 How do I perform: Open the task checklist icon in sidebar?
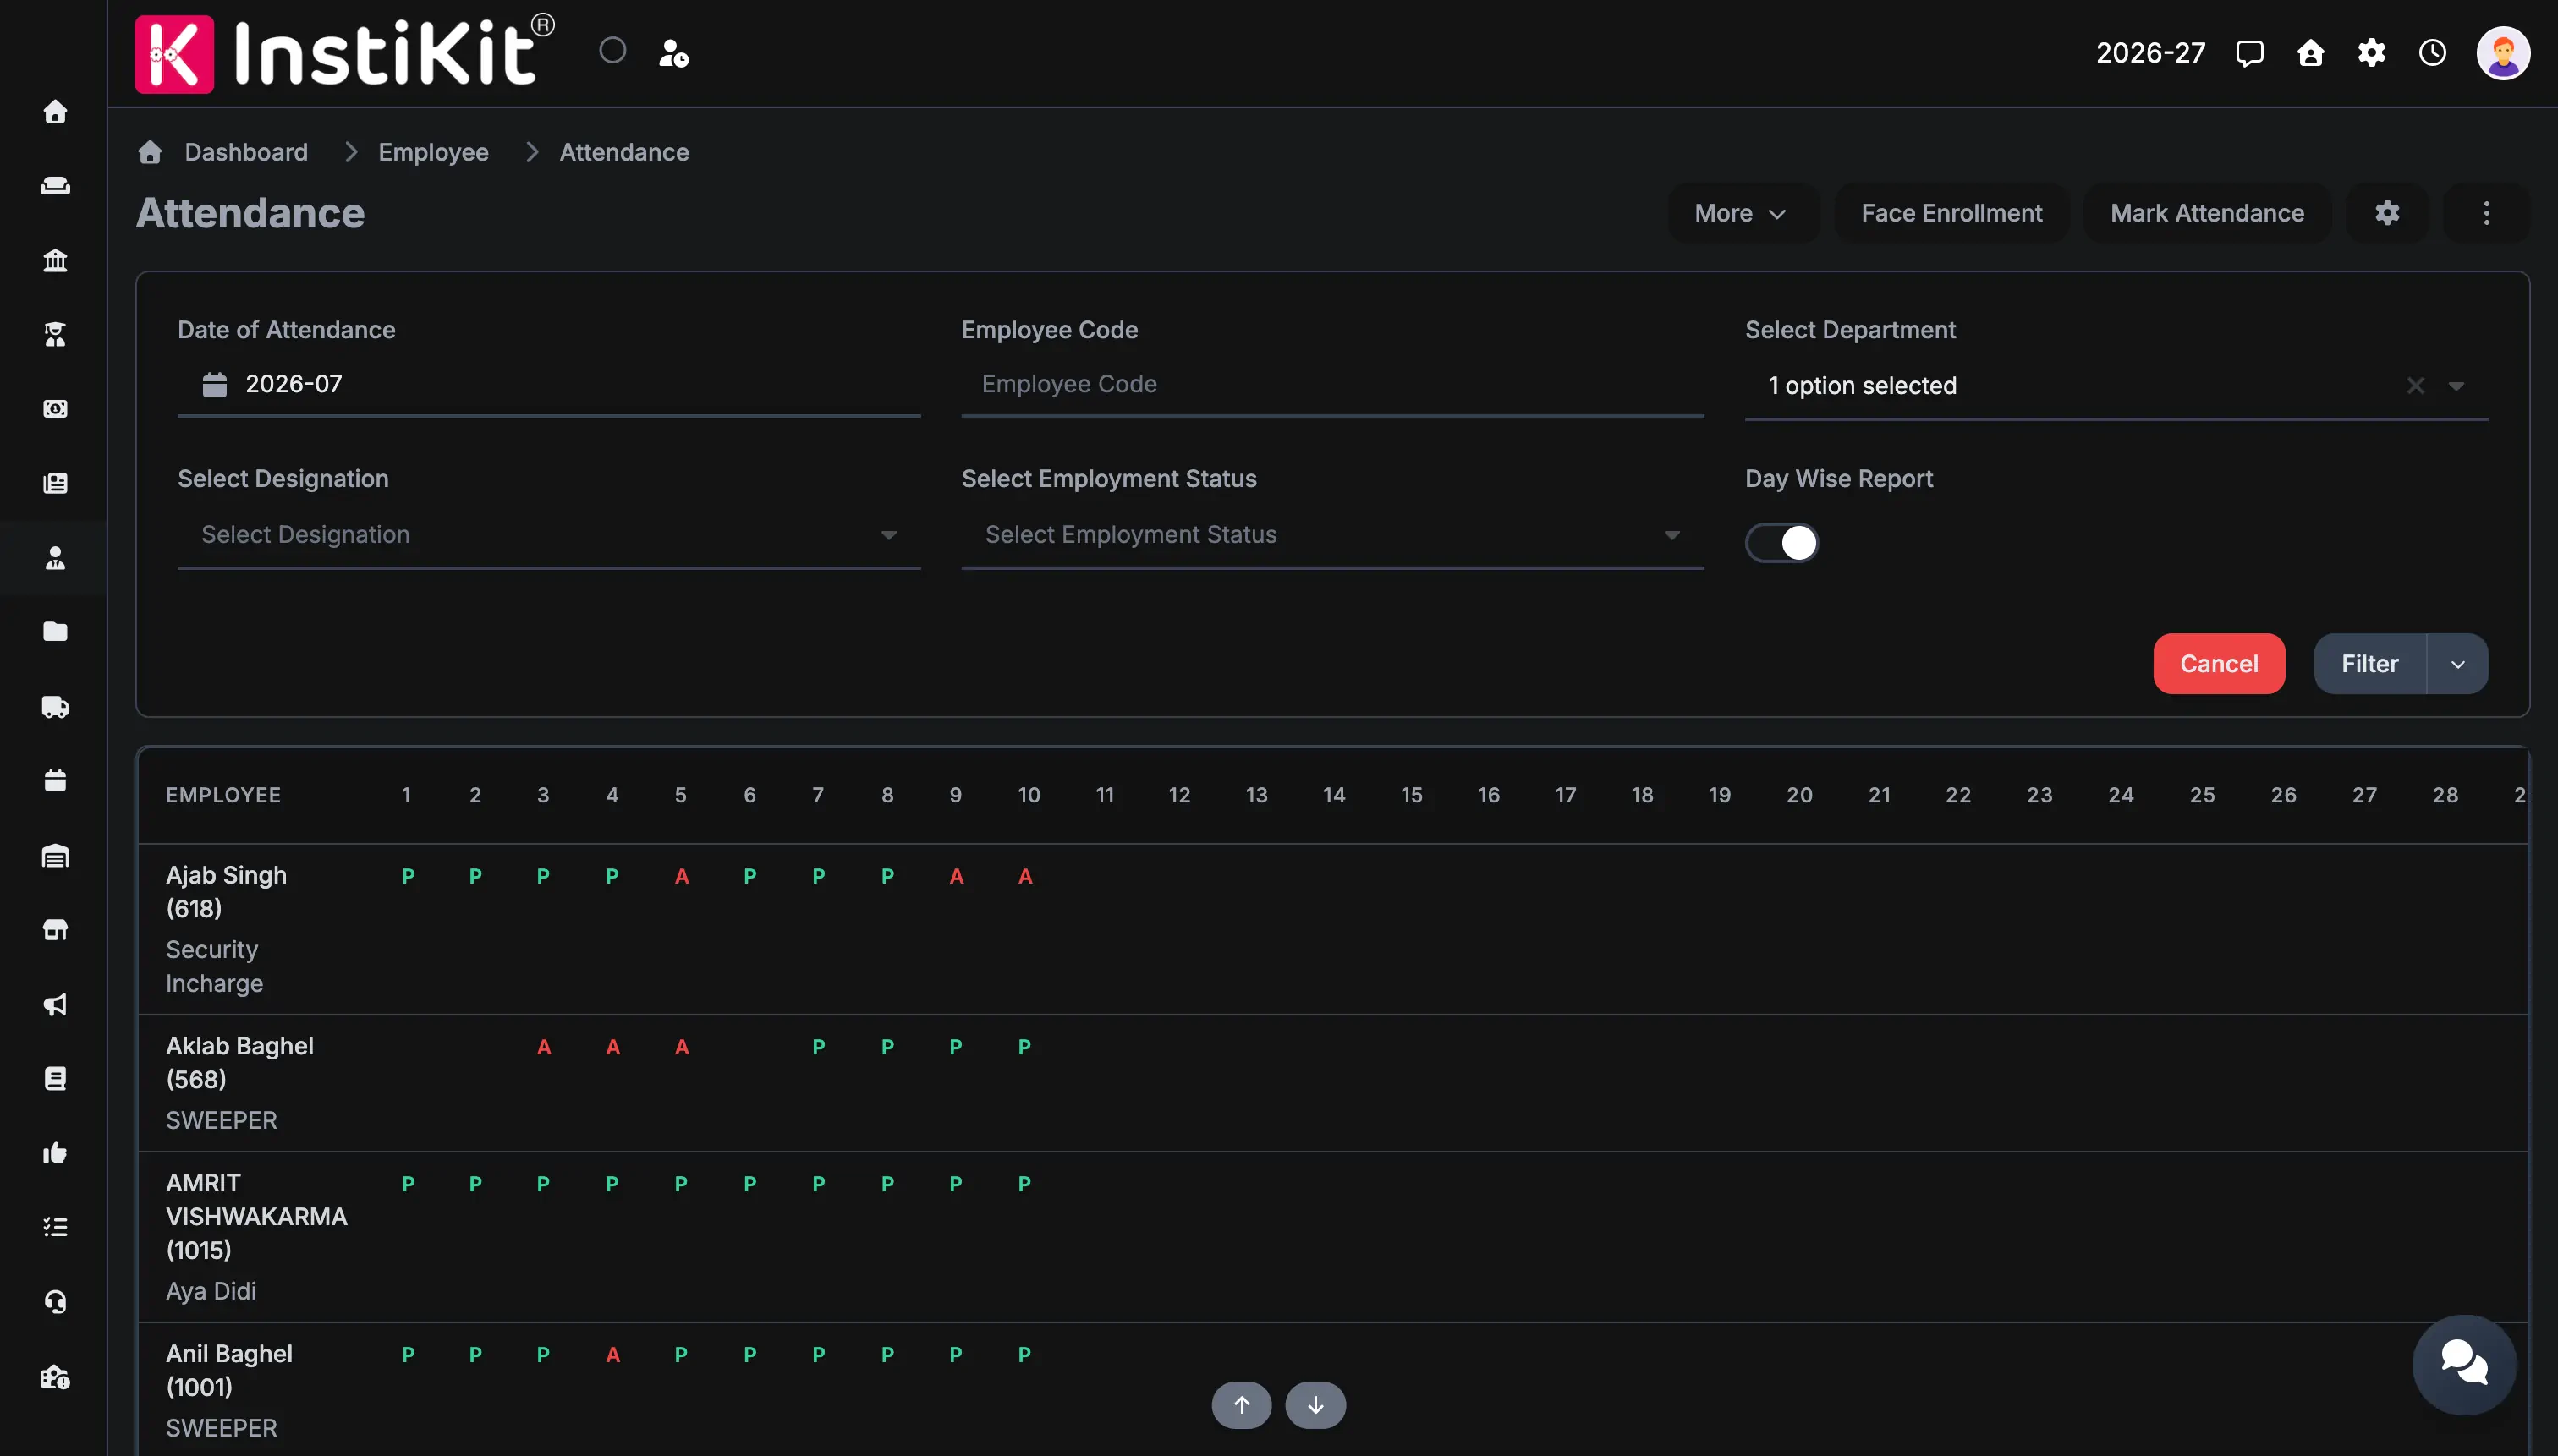tap(55, 1227)
